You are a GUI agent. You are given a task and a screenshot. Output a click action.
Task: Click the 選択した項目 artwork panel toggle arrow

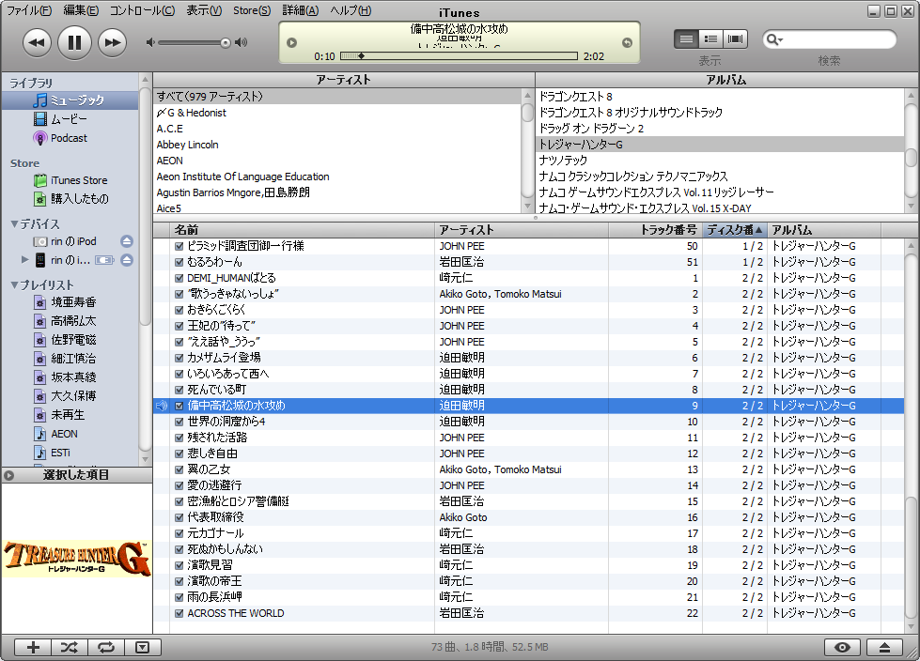8,475
